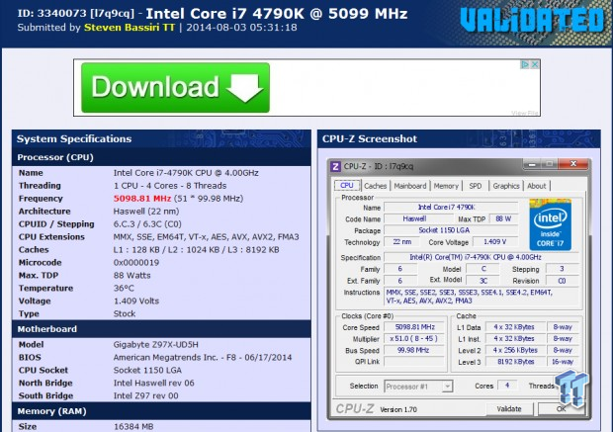Click the 36°C temperature value
This screenshot has width=613, height=432.
[124, 288]
